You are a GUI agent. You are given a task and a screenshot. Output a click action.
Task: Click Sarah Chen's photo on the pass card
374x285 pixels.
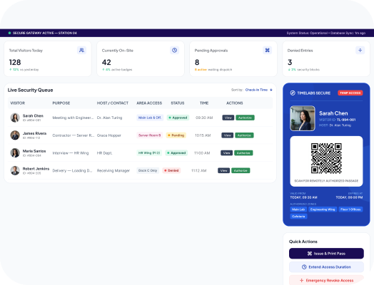[x=303, y=118]
